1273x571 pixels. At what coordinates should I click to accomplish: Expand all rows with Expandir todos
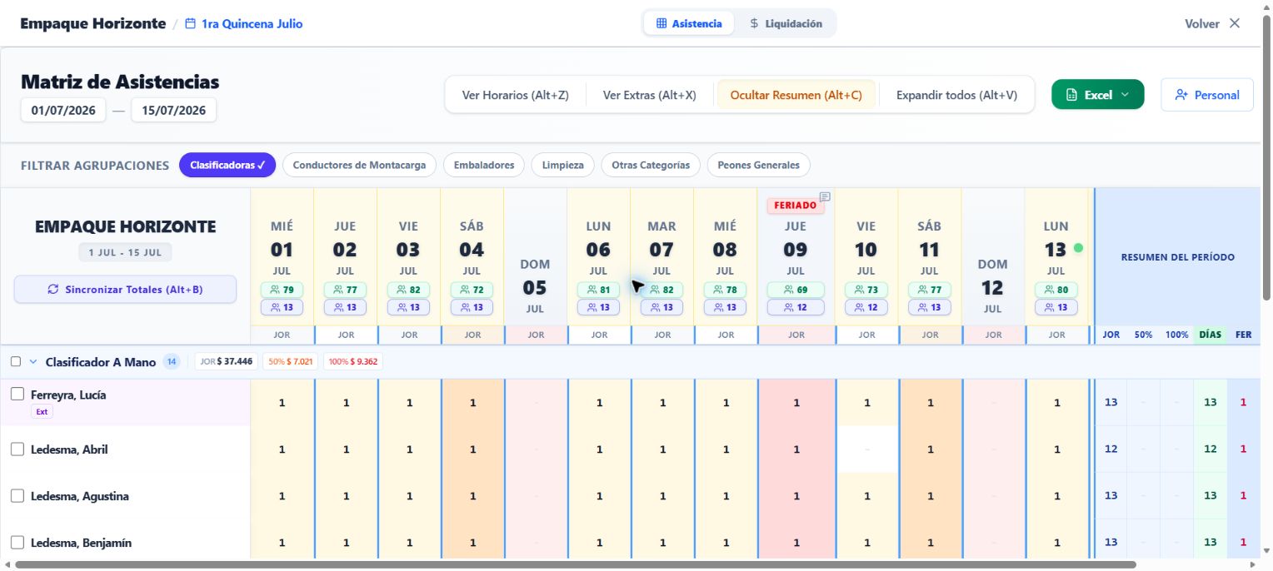[x=956, y=95]
